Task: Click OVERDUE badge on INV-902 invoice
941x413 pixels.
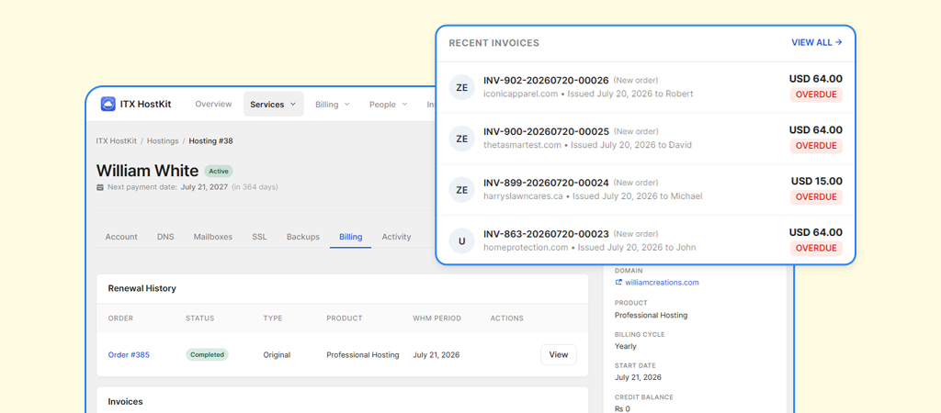Action: [816, 95]
